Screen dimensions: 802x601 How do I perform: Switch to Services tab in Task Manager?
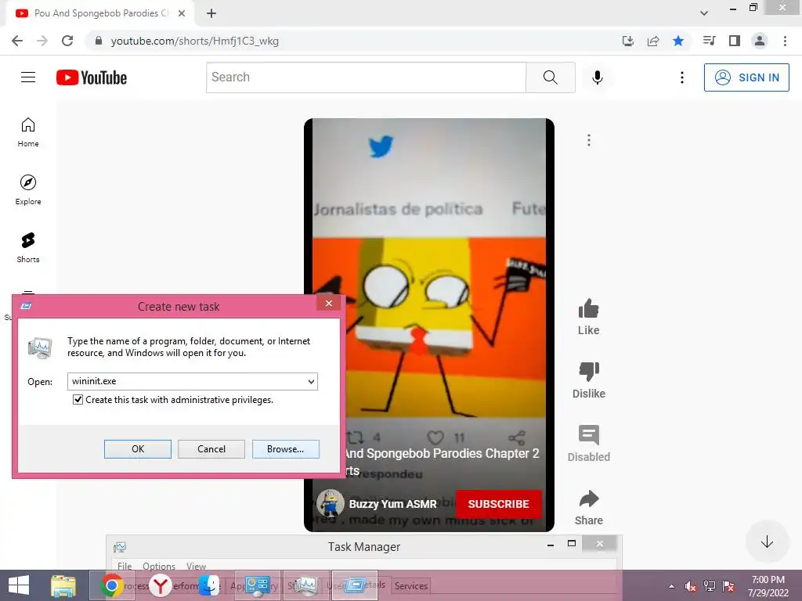point(410,585)
